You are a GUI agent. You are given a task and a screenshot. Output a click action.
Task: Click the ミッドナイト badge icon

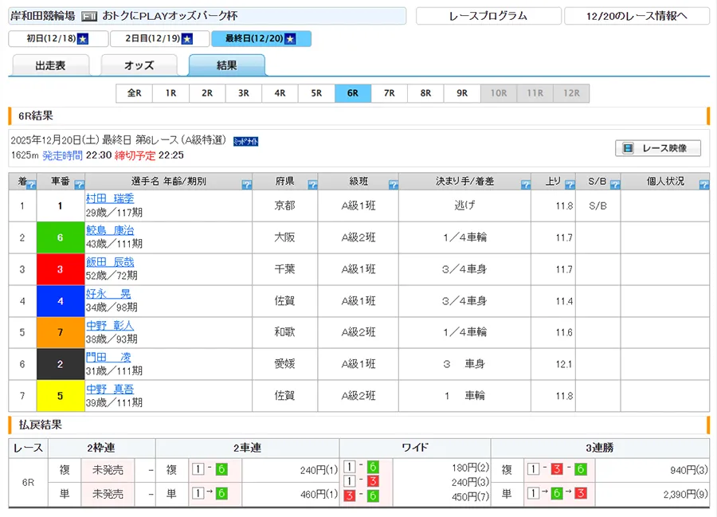(245, 141)
